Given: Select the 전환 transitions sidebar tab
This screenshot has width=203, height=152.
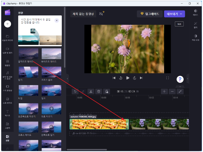Looking at the screenshot, I should 7,138.
